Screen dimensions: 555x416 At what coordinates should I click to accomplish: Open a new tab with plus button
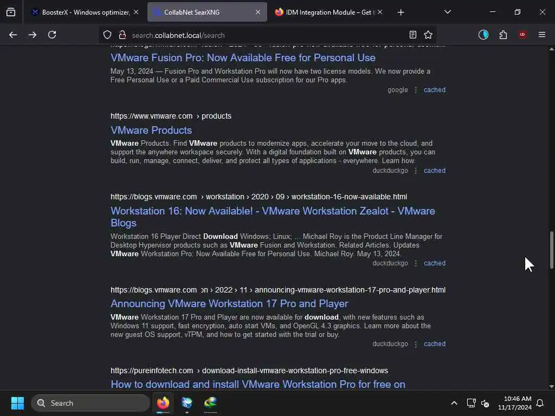coord(401,12)
